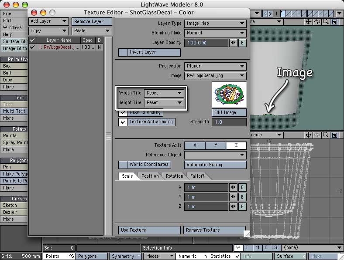Open the Add Layer dropdown
This screenshot has height=260, width=344.
(x=48, y=21)
